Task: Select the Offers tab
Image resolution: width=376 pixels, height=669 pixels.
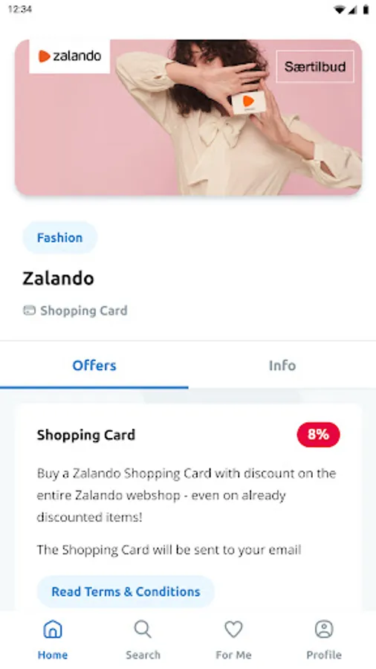Action: [x=94, y=365]
